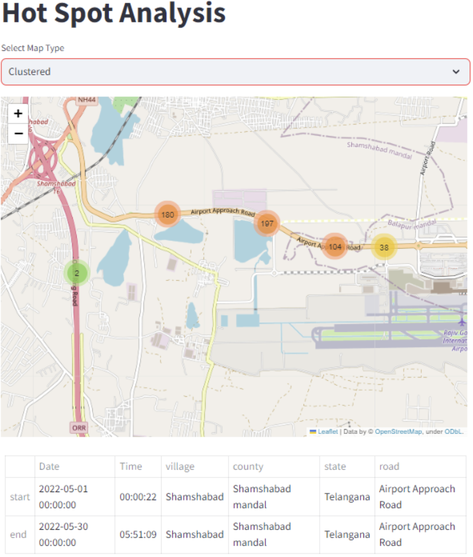Viewport: 473px width, 557px height.
Task: Follow the ODbL license link
Action: (454, 431)
